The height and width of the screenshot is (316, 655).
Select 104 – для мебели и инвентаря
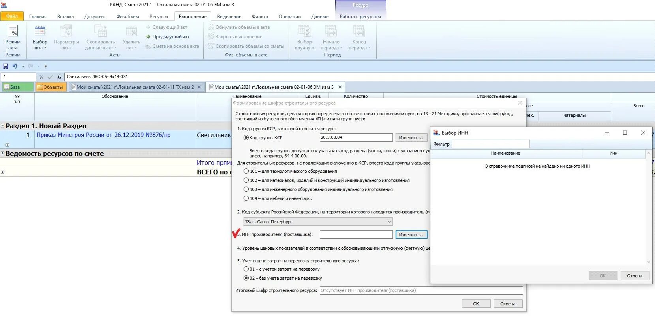(246, 198)
